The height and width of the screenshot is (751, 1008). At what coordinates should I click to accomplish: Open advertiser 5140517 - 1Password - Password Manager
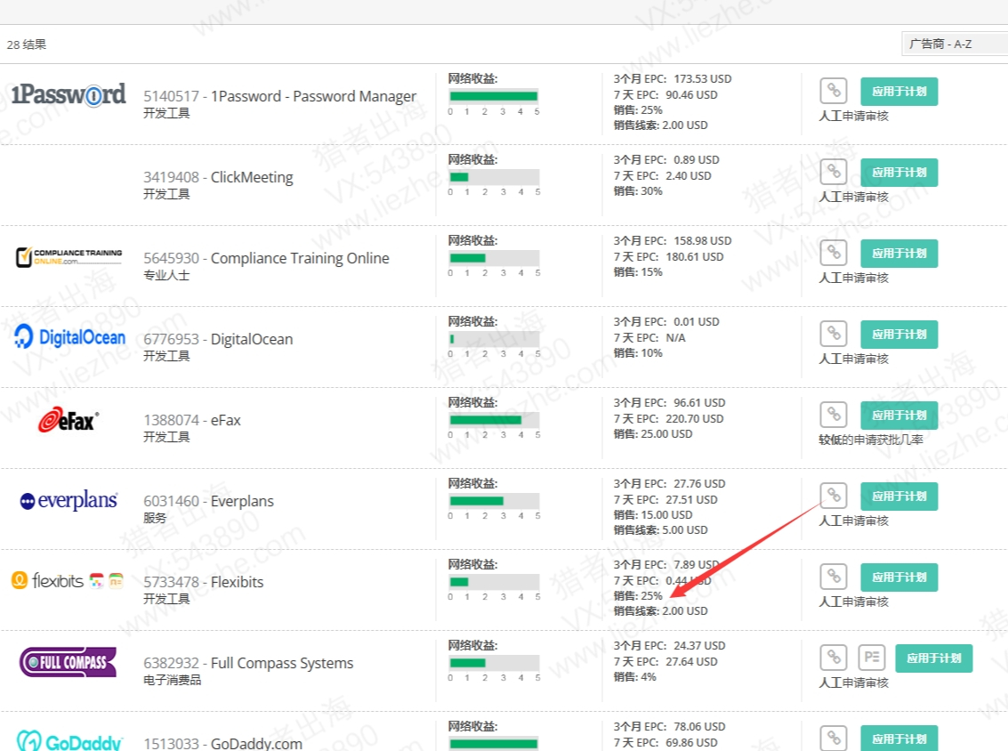point(279,96)
